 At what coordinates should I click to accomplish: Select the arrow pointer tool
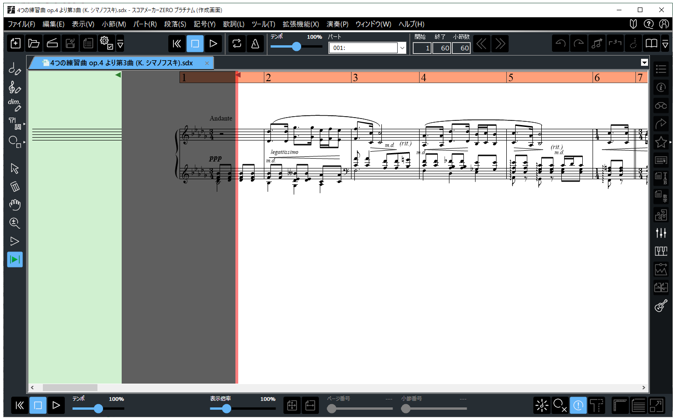(x=15, y=168)
